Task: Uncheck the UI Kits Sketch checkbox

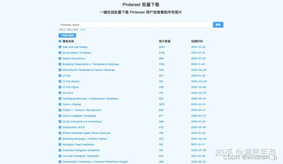Action: (60, 81)
